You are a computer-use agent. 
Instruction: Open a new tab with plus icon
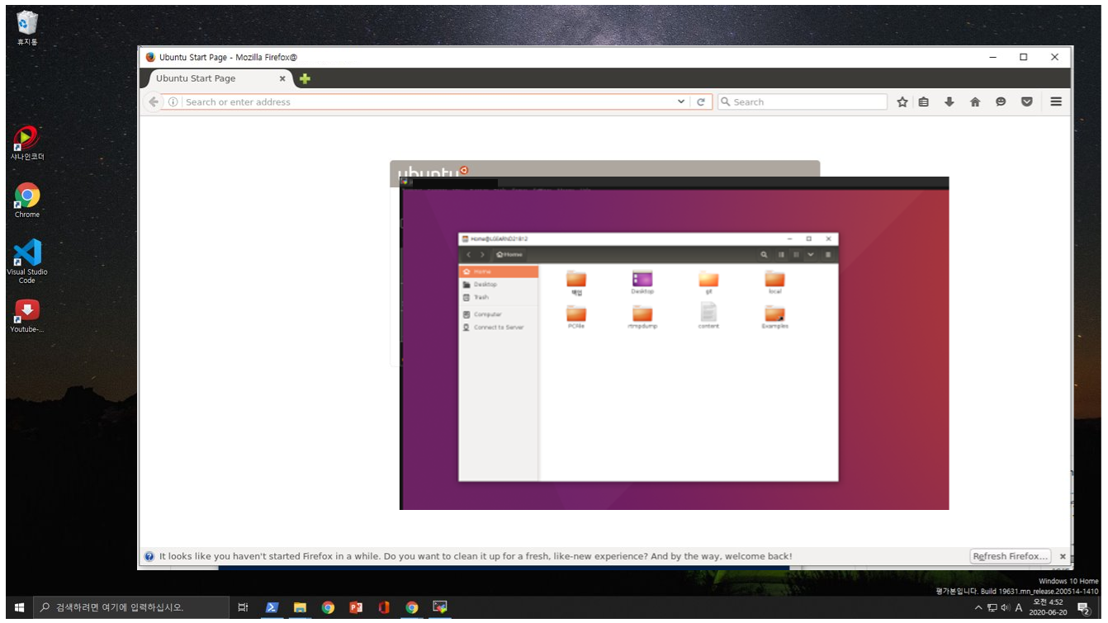click(x=305, y=78)
